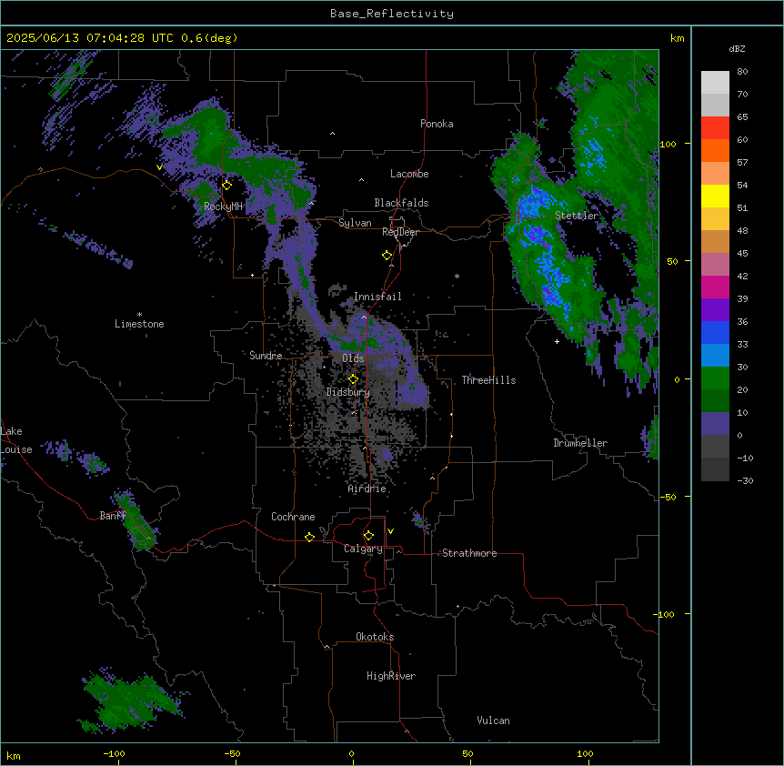Pick the slate purple 0–10 dBZ legend swatch
The height and width of the screenshot is (766, 784).
click(715, 424)
